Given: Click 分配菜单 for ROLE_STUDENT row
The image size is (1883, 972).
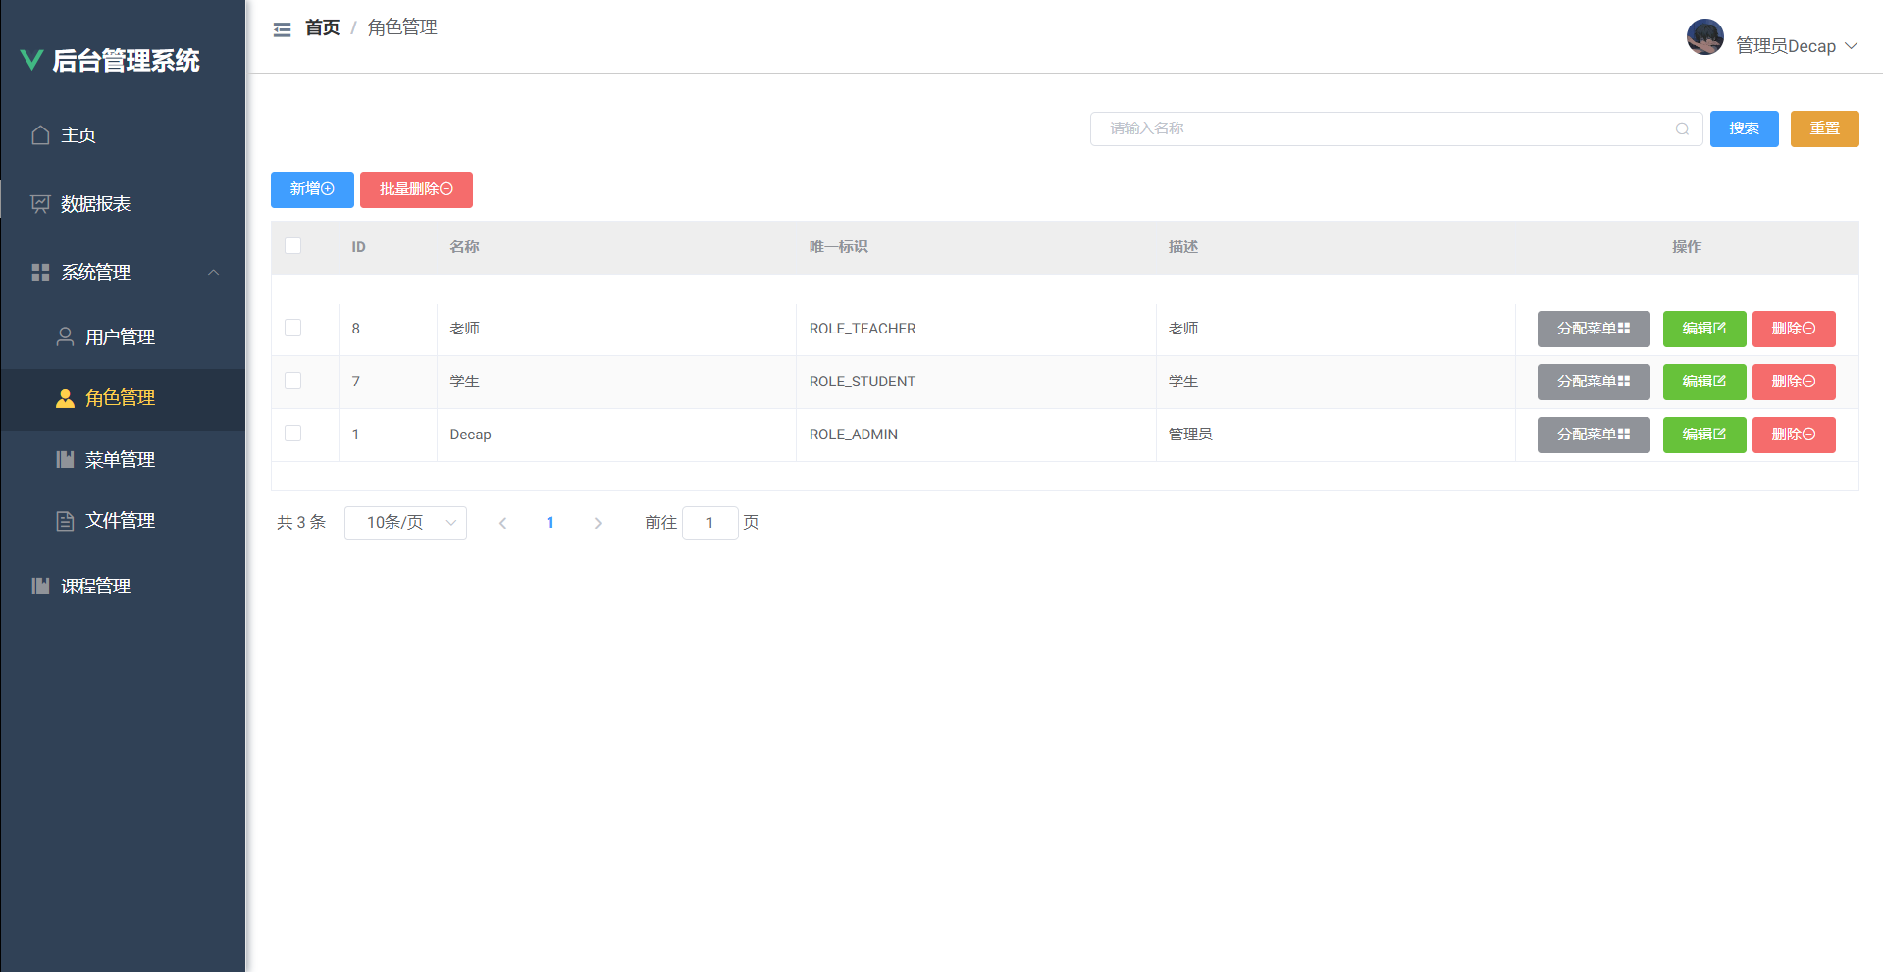Looking at the screenshot, I should (1594, 382).
